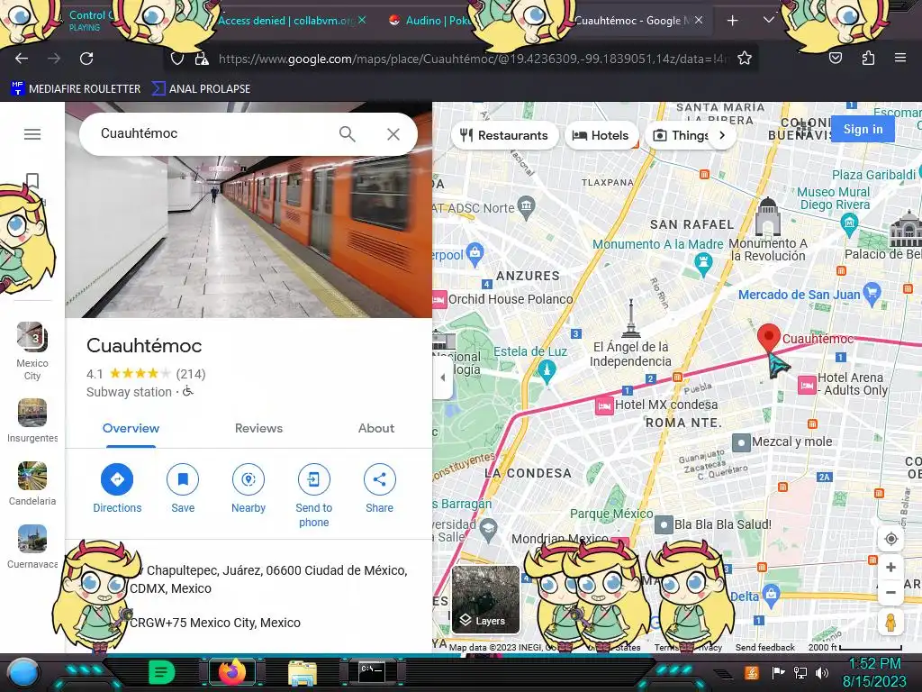Open the browser extensions puzzle icon
Viewport: 922px width, 692px height.
(868, 58)
